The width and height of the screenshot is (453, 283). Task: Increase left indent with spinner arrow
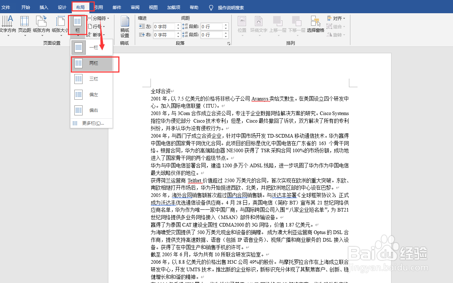coord(178,25)
